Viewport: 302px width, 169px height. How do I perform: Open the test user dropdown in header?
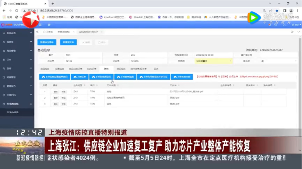point(296,25)
